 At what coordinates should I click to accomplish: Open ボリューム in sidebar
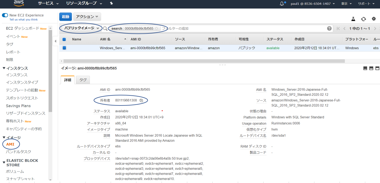click(15, 171)
